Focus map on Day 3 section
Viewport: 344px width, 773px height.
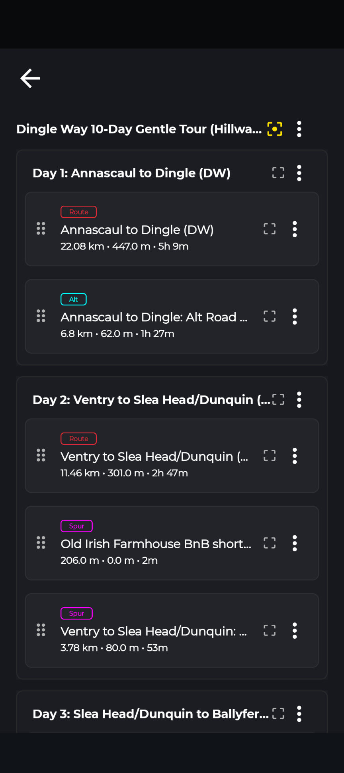(x=278, y=714)
